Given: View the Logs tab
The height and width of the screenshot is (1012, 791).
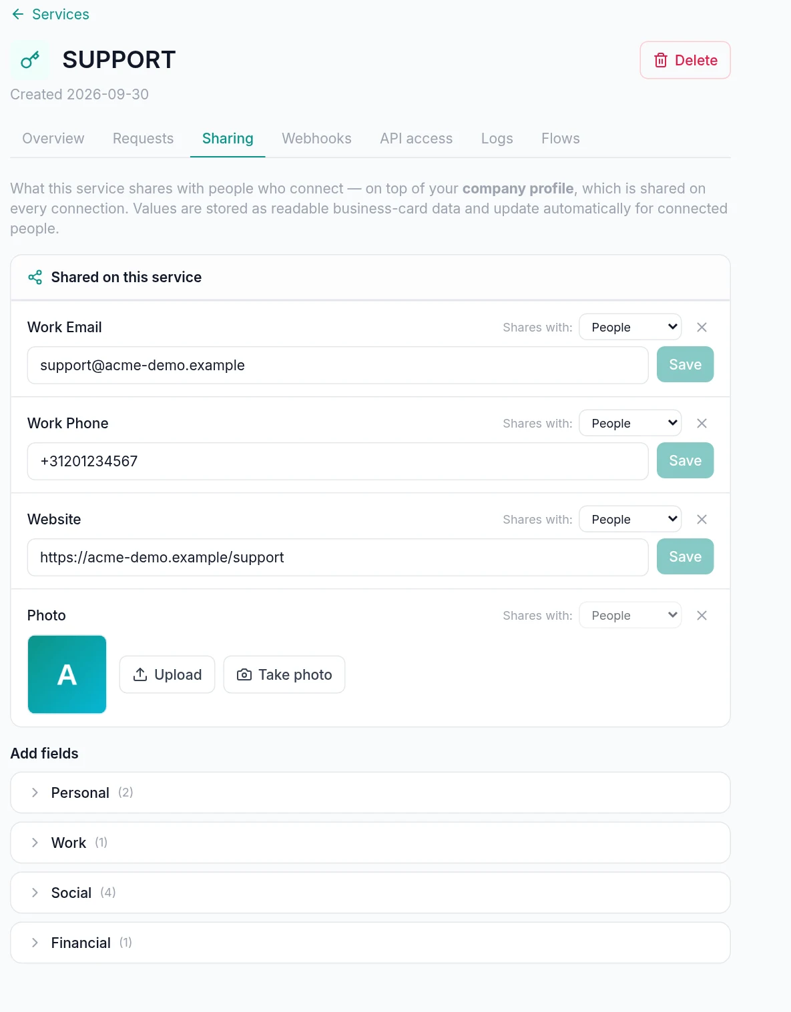Looking at the screenshot, I should coord(497,138).
